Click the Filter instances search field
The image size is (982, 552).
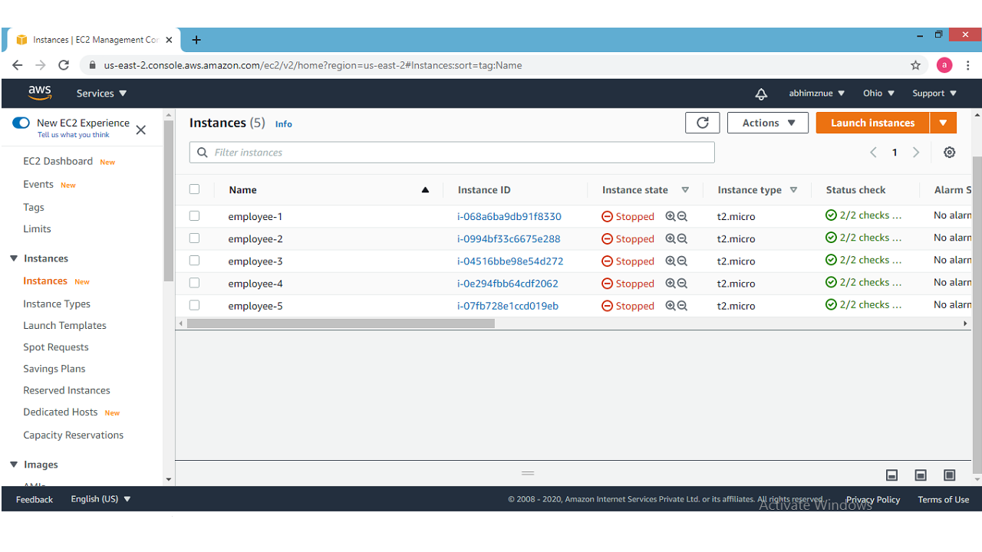452,153
